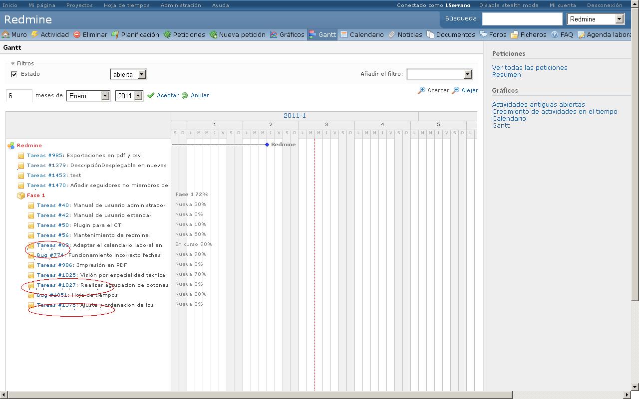Click the icon beside Tareas #1453

21,176
